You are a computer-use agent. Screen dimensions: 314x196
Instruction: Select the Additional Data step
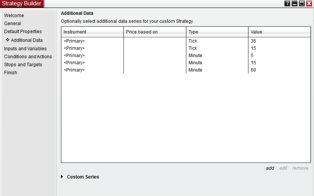(27, 40)
